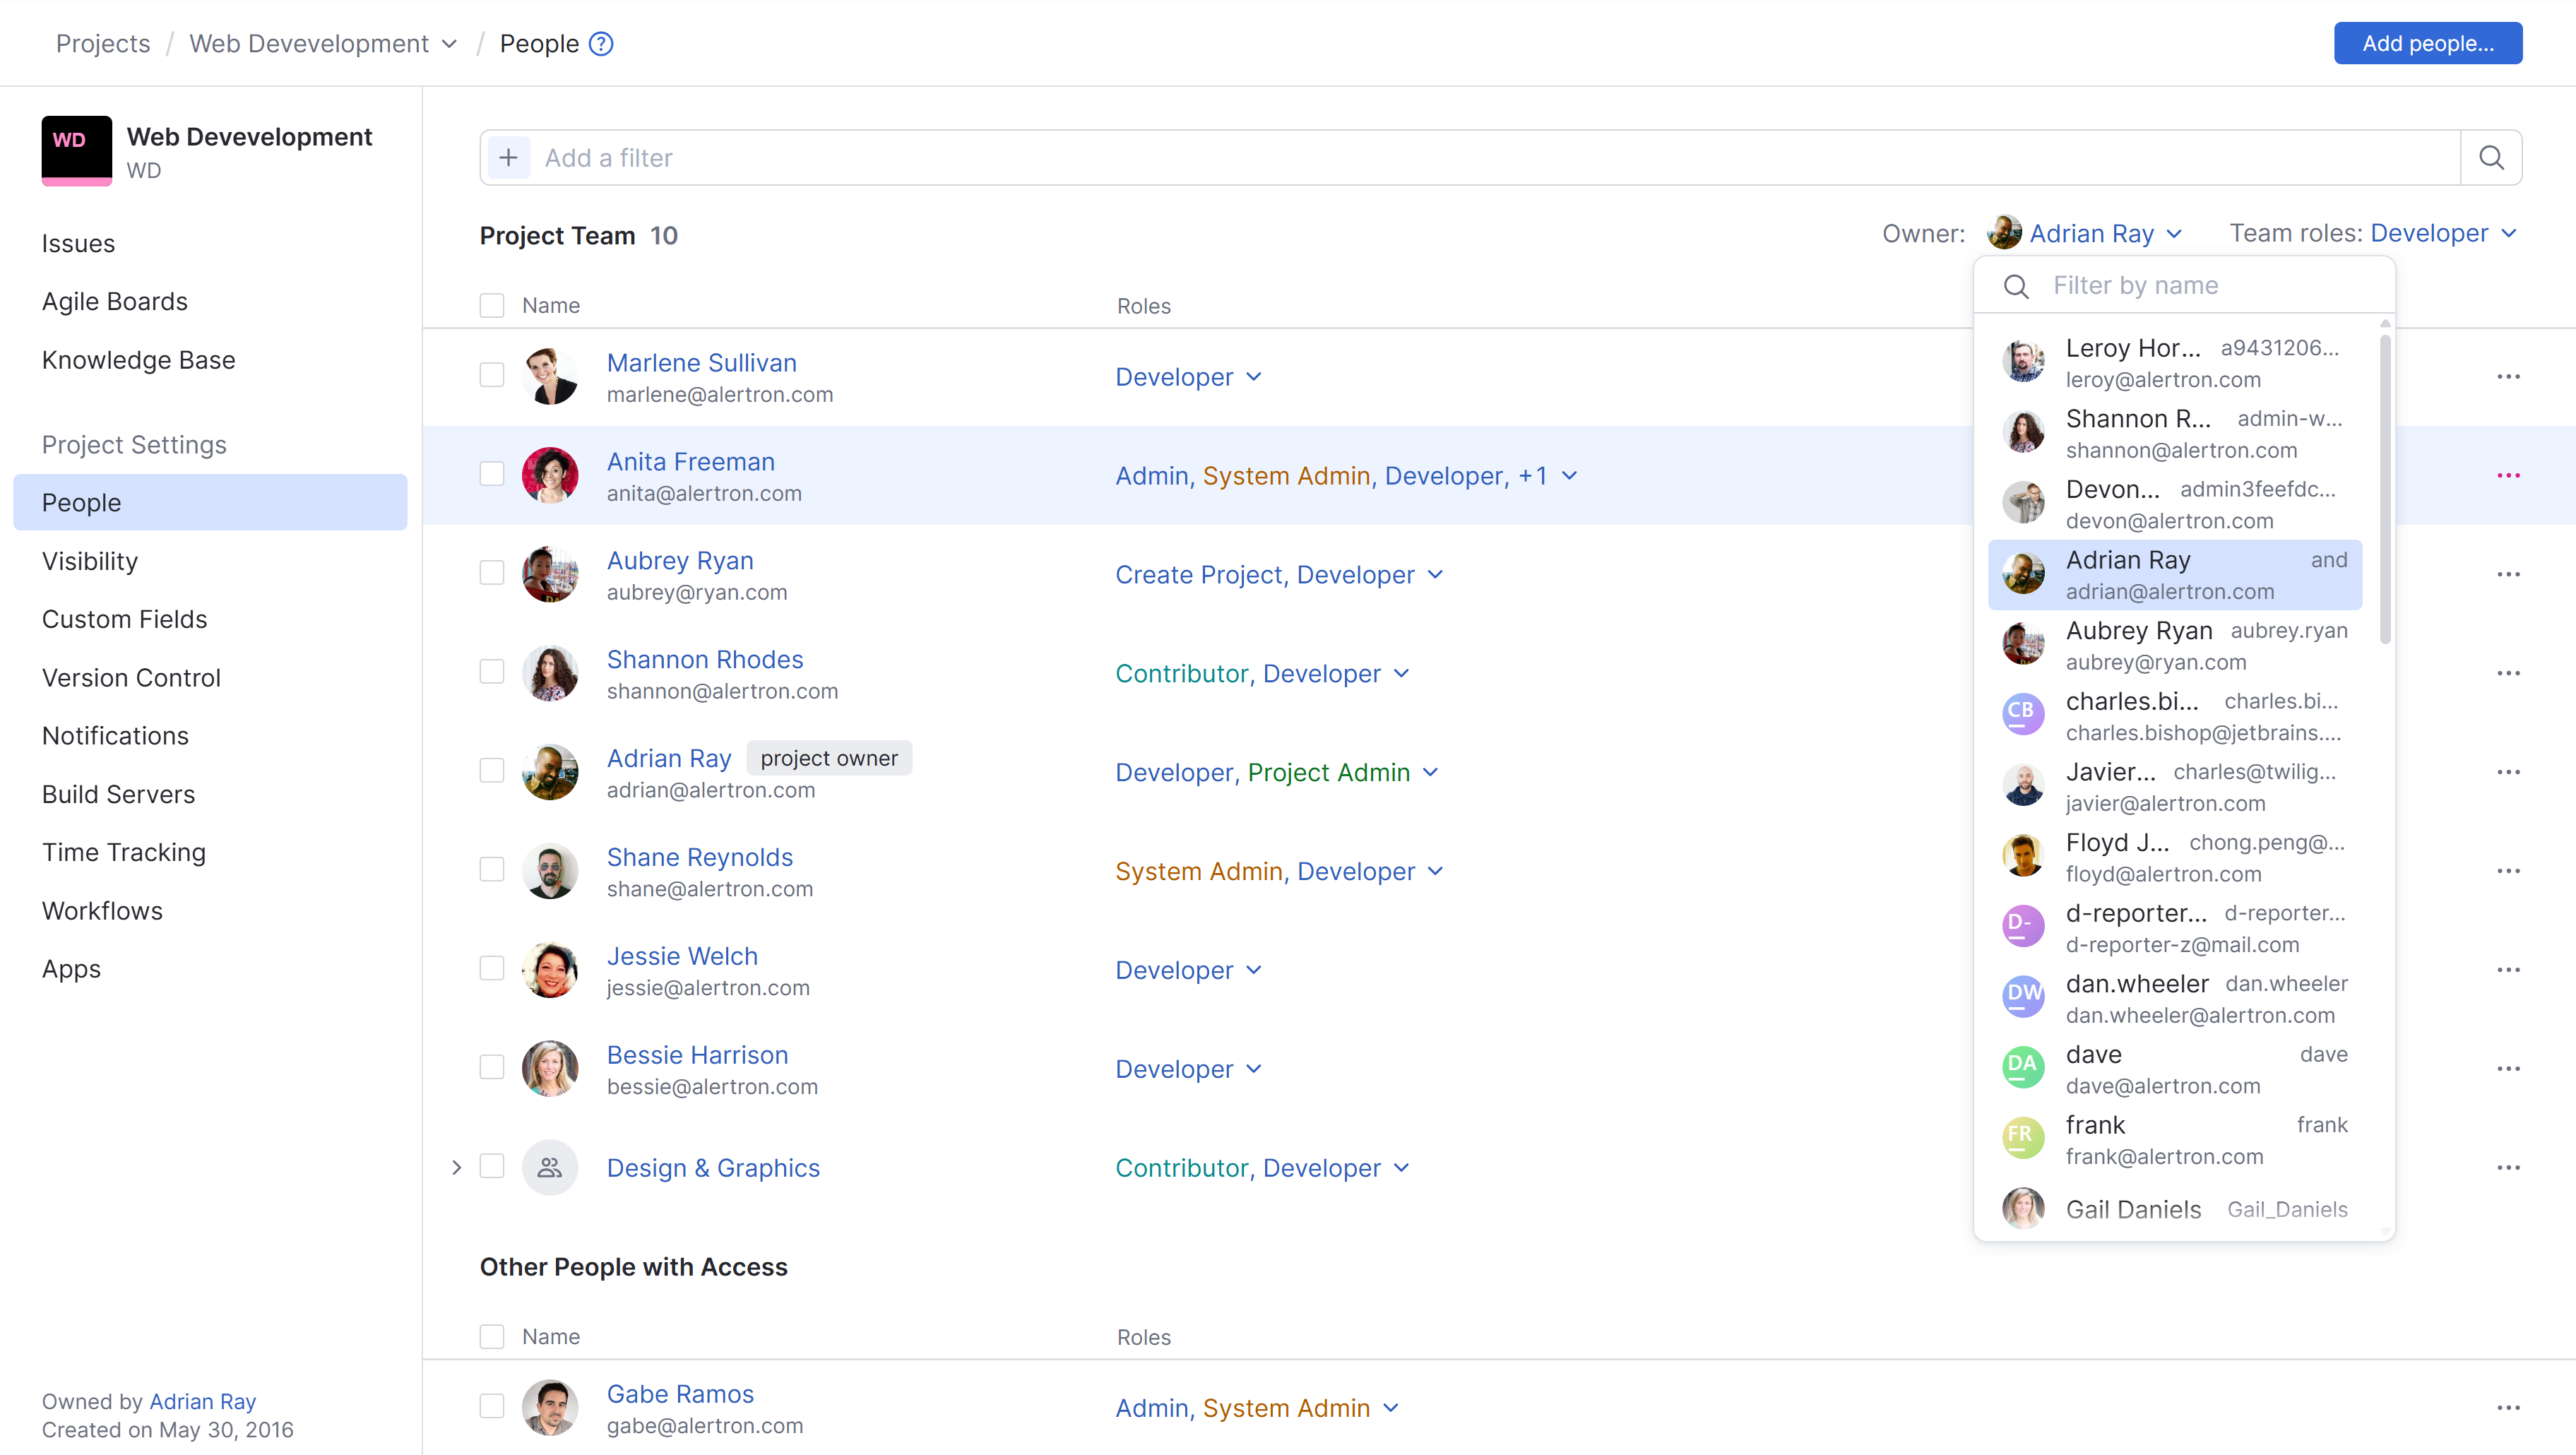The height and width of the screenshot is (1455, 2576).
Task: Click the Design & Graphics group icon
Action: point(550,1167)
